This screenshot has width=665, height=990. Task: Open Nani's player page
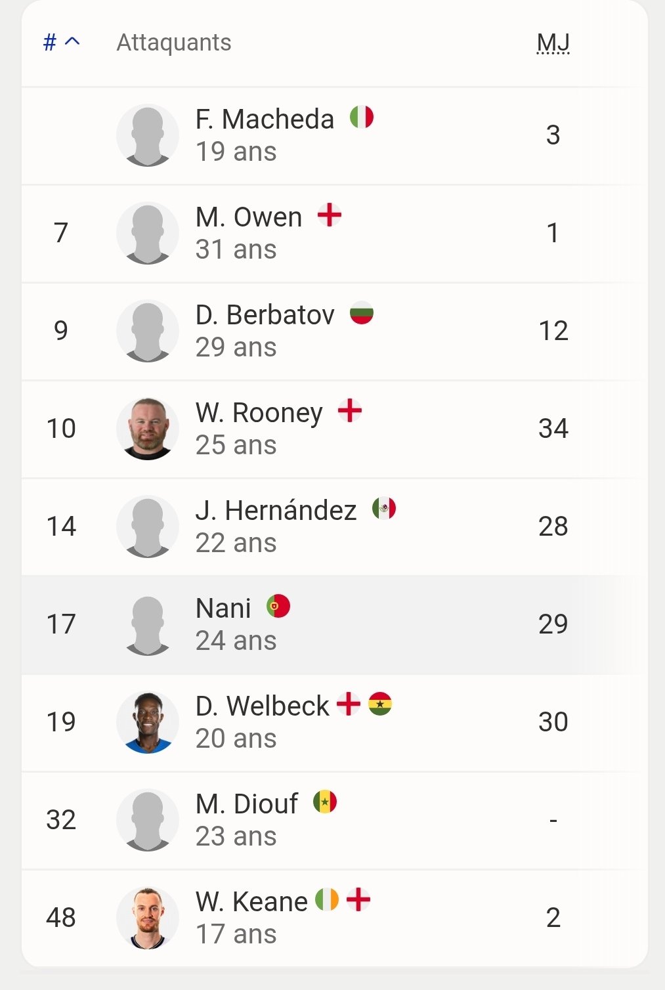tap(223, 609)
